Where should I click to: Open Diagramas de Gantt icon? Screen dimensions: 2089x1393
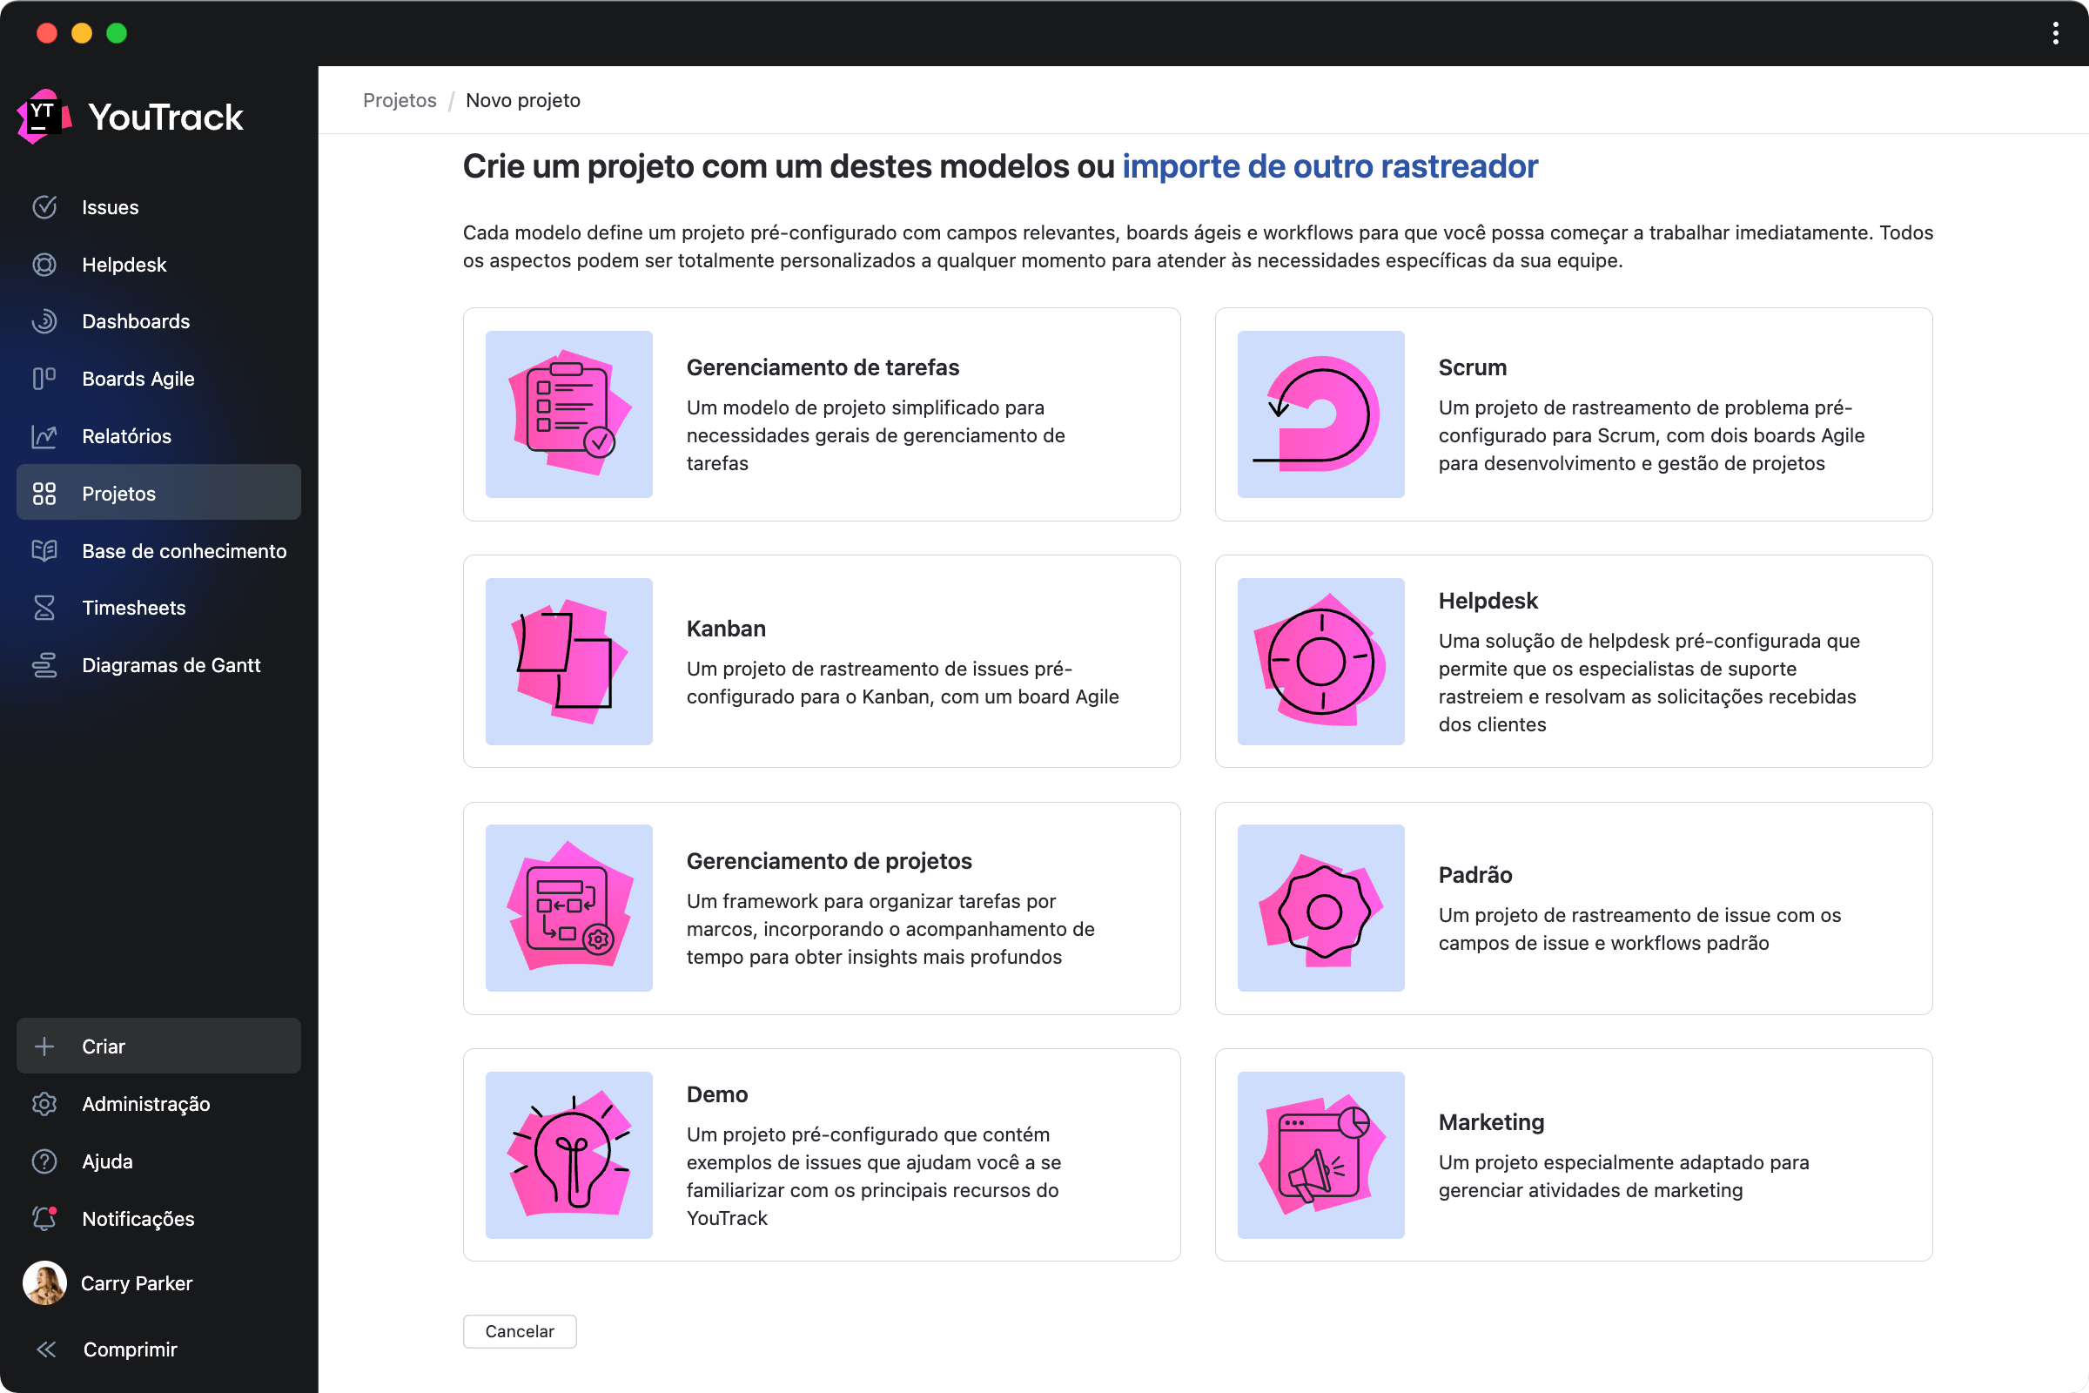point(44,665)
